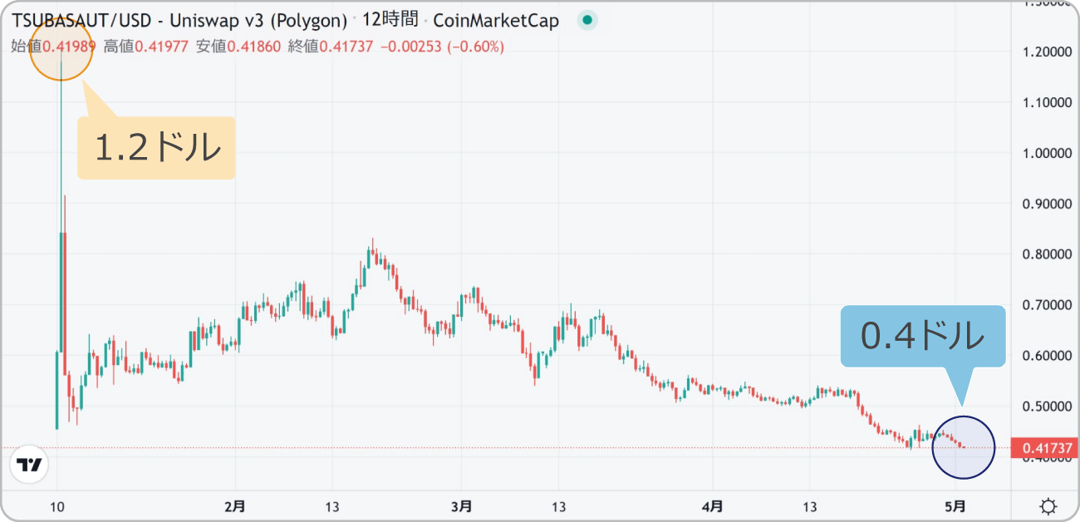This screenshot has width=1080, height=522.
Task: Click the change value −0.00253 (−0.60%)
Action: pyautogui.click(x=442, y=47)
